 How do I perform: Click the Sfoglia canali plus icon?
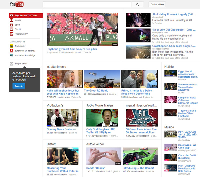pyautogui.click(x=11, y=64)
